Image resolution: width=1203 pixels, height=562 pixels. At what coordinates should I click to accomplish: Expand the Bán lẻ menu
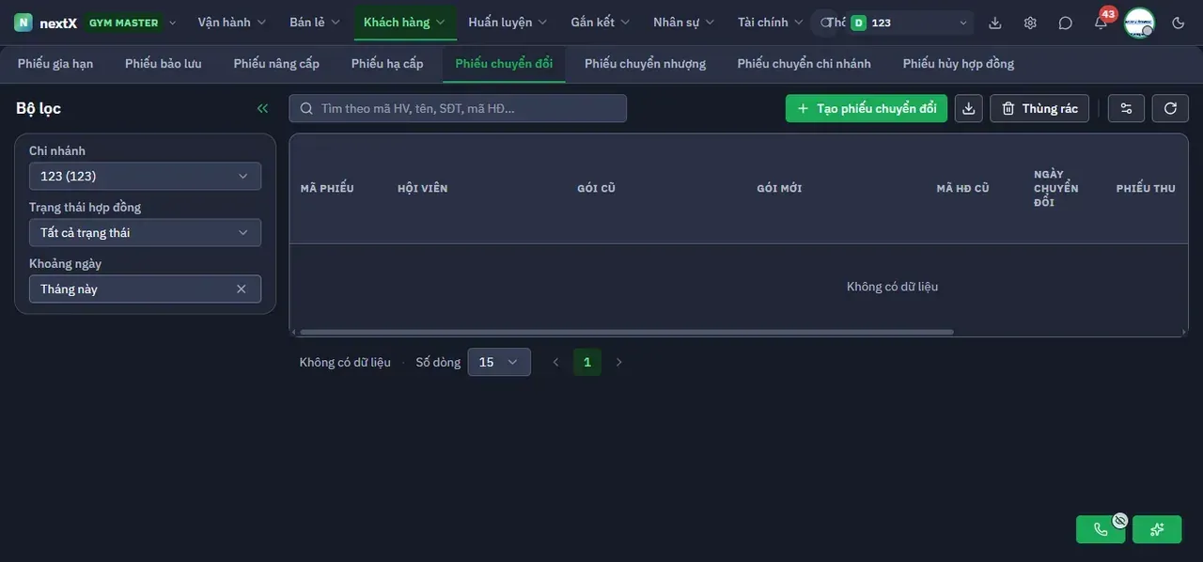tap(315, 23)
